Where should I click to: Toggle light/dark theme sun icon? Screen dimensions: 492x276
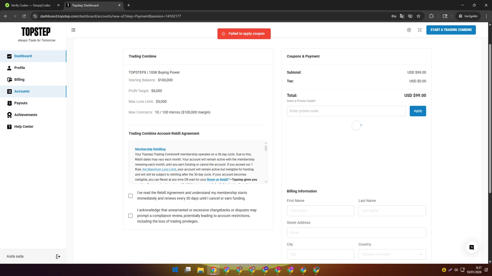(409, 30)
